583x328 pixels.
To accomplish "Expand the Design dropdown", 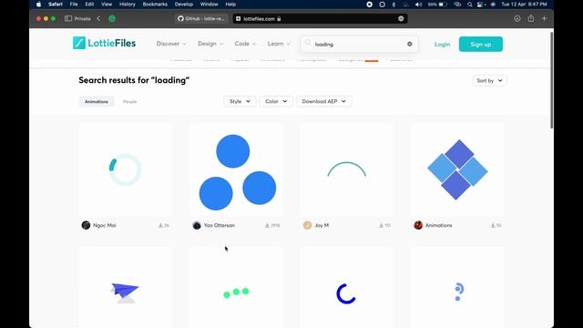I will [x=210, y=44].
